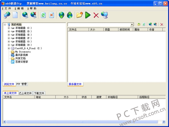
Task: Sort server files by 文件名 column
Action: (78, 30)
